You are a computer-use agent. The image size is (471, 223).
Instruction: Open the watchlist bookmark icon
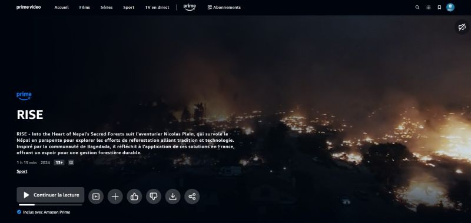pos(439,8)
